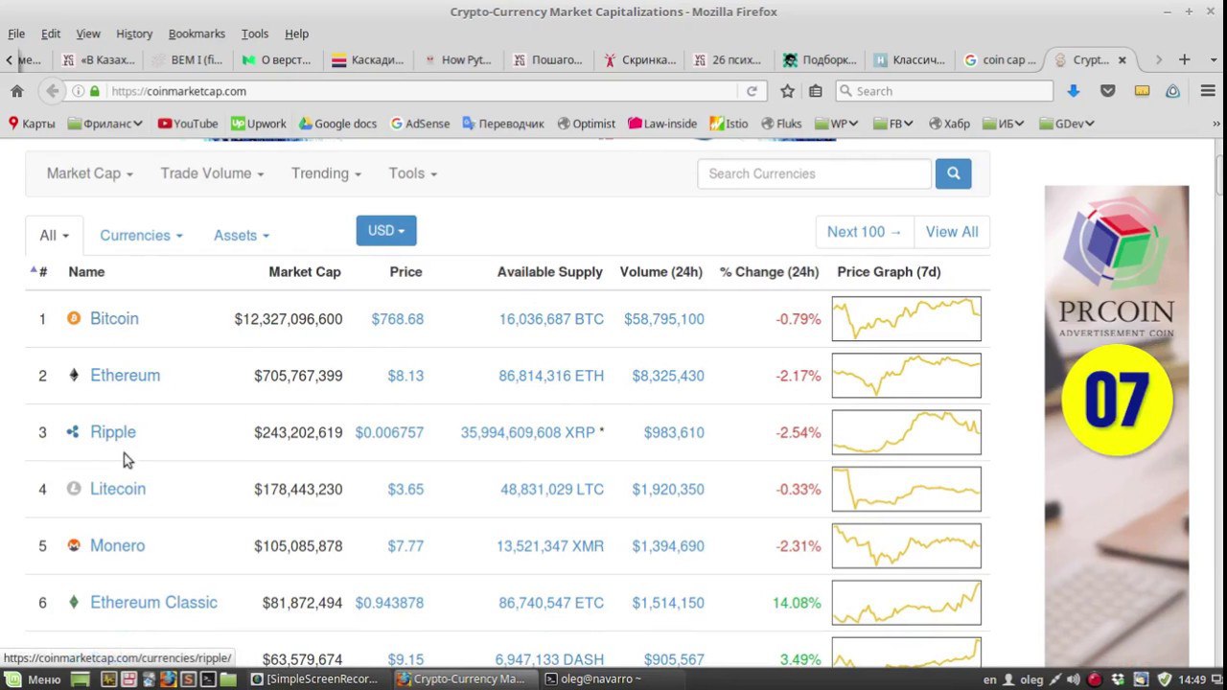Open the Ethereum Classic link

point(153,603)
